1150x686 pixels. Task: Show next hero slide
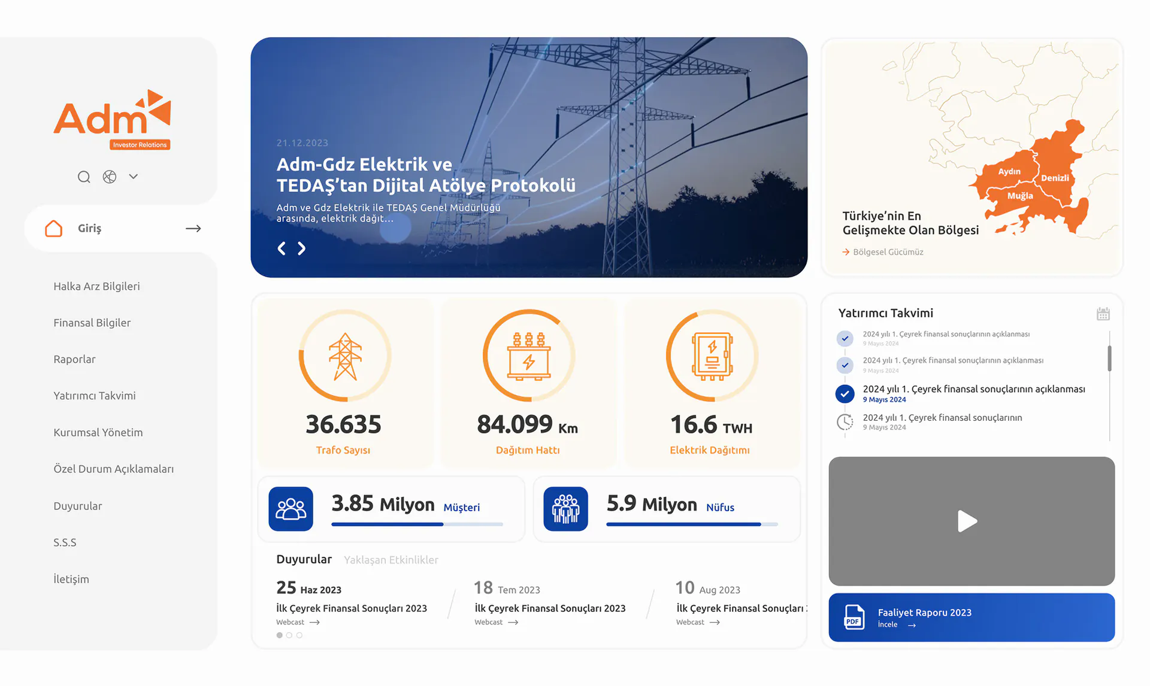click(x=301, y=248)
